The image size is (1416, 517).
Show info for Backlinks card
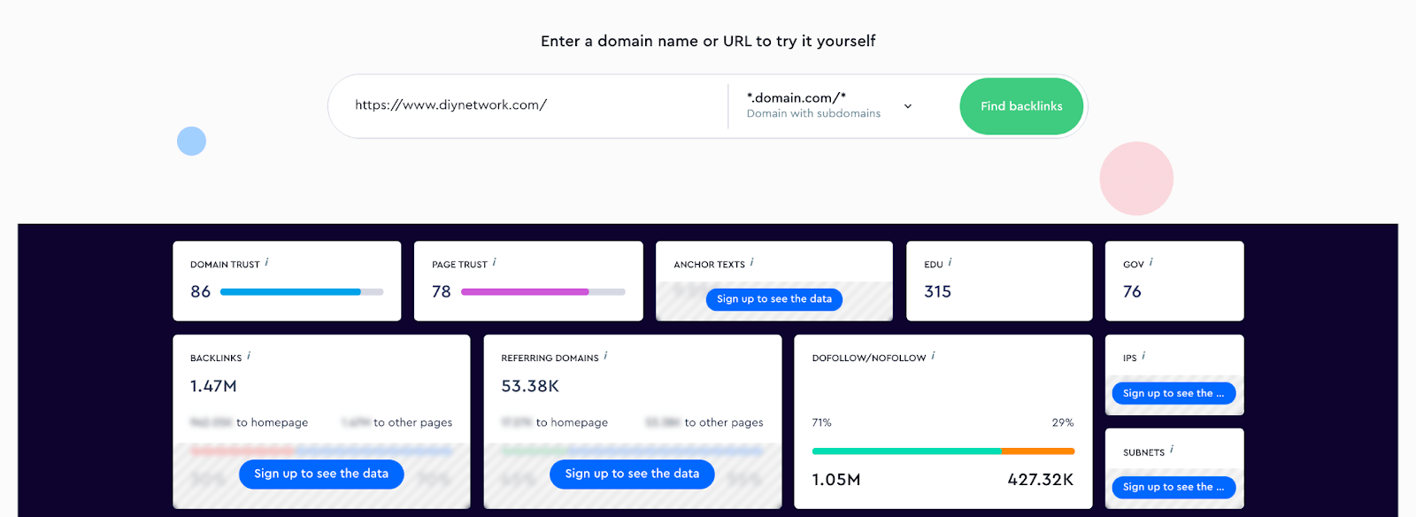click(249, 356)
